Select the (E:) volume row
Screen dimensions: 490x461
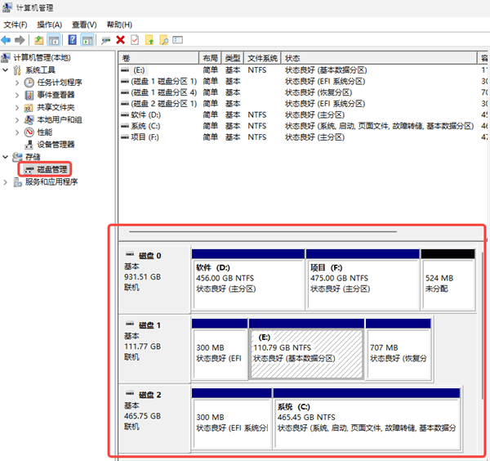pyautogui.click(x=304, y=70)
